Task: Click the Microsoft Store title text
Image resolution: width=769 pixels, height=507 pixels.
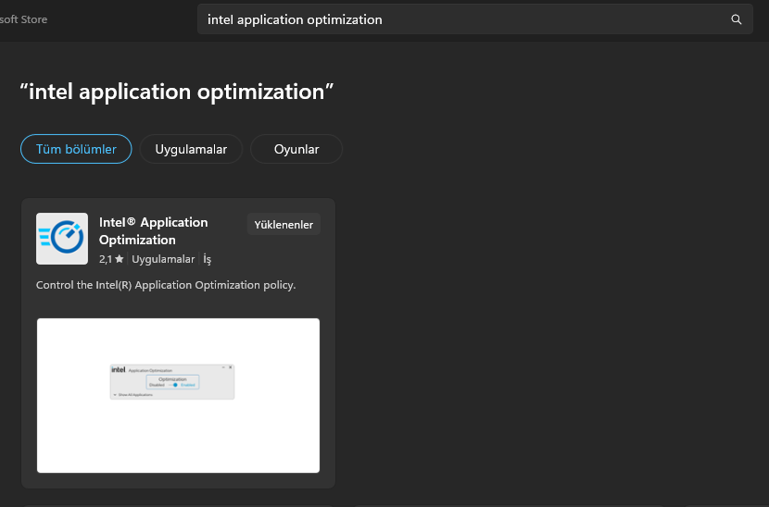Action: point(23,19)
